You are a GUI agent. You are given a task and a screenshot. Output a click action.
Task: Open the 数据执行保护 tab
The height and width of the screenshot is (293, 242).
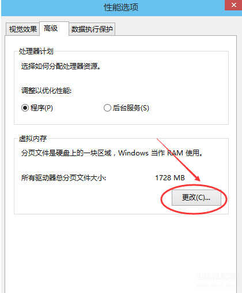click(x=92, y=29)
